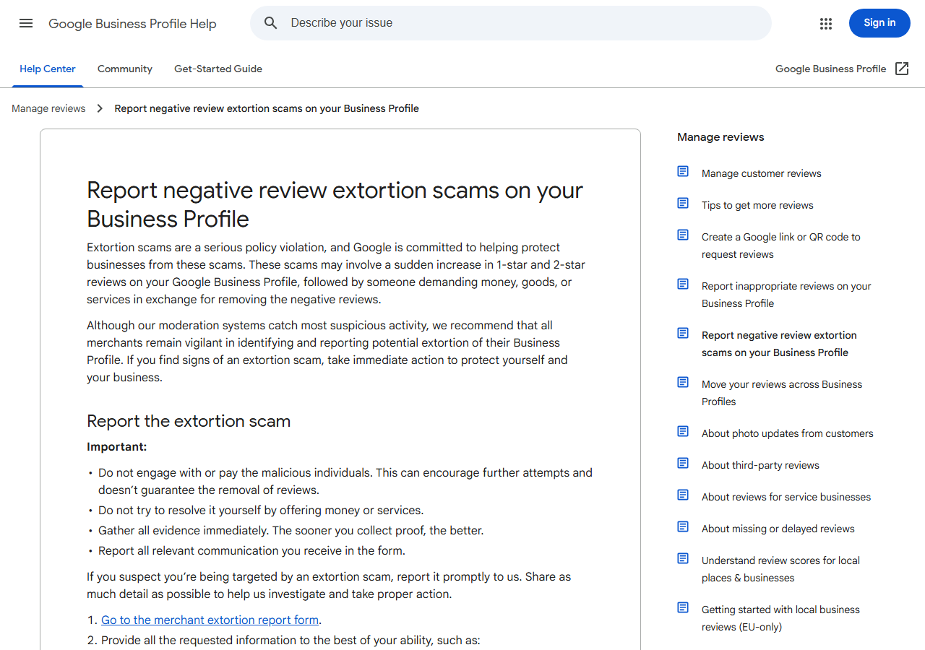Click bullet Report all relevant communication
This screenshot has height=650, width=925.
point(251,551)
